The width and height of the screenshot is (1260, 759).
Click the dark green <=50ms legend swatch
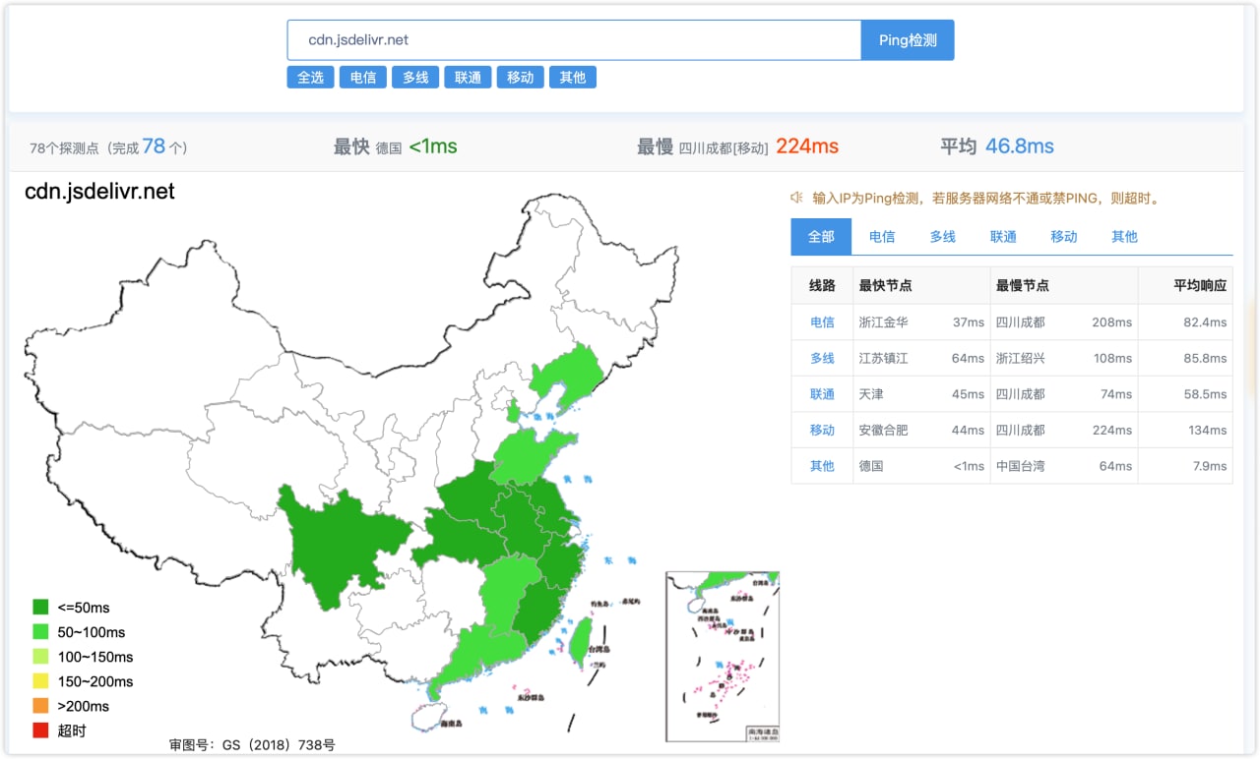tap(40, 608)
